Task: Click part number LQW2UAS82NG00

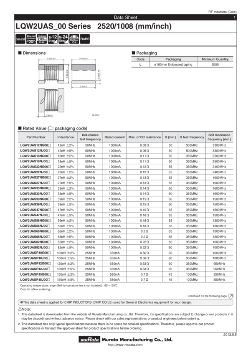Action: point(35,242)
